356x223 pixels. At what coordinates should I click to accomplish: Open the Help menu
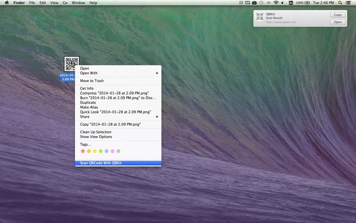pyautogui.click(x=93, y=3)
